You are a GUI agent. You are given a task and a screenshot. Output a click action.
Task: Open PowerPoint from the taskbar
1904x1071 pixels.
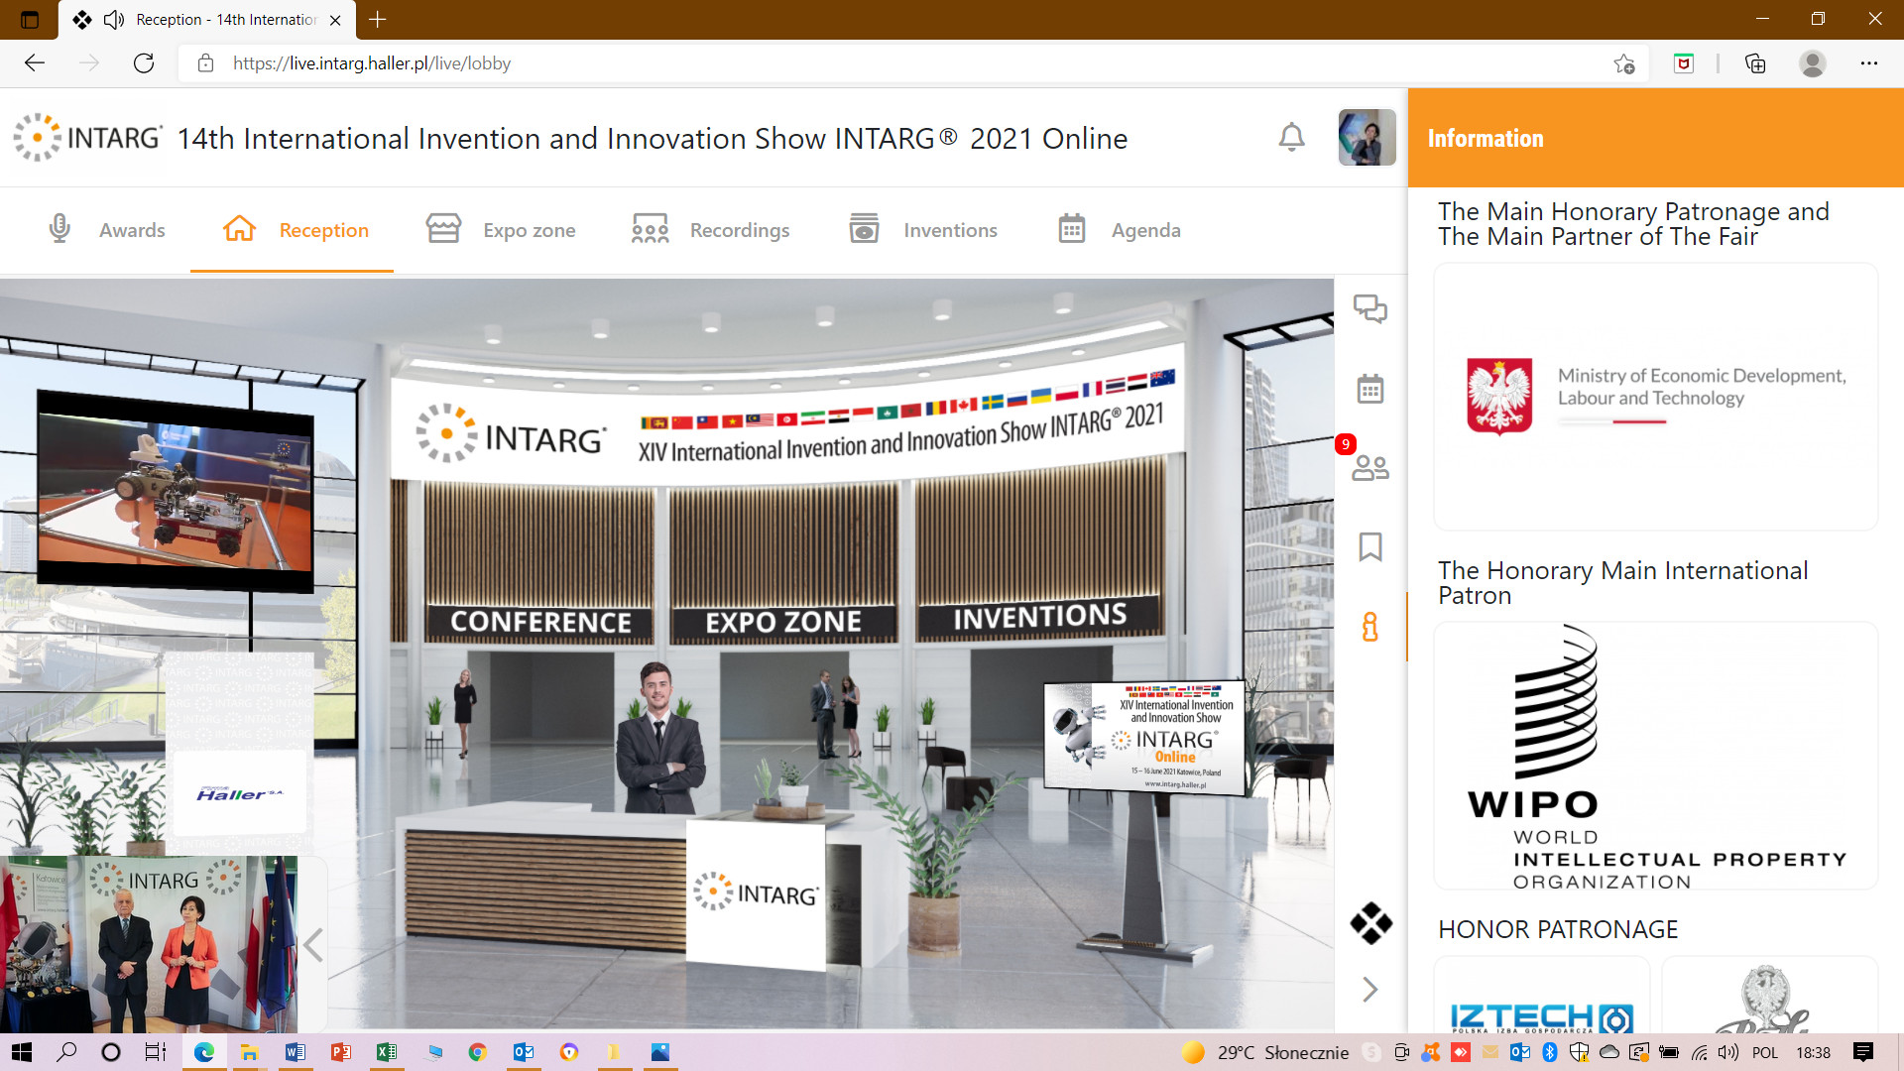pos(340,1052)
